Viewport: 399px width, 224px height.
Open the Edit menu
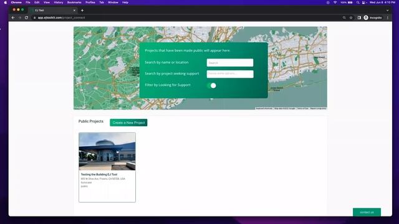click(x=37, y=2)
